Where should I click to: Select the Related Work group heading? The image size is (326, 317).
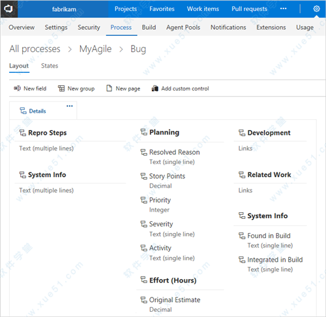269,174
